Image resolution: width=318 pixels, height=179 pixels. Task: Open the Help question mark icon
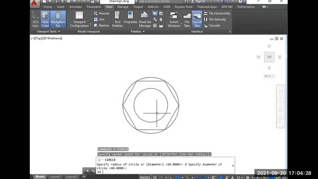[x=240, y=1]
